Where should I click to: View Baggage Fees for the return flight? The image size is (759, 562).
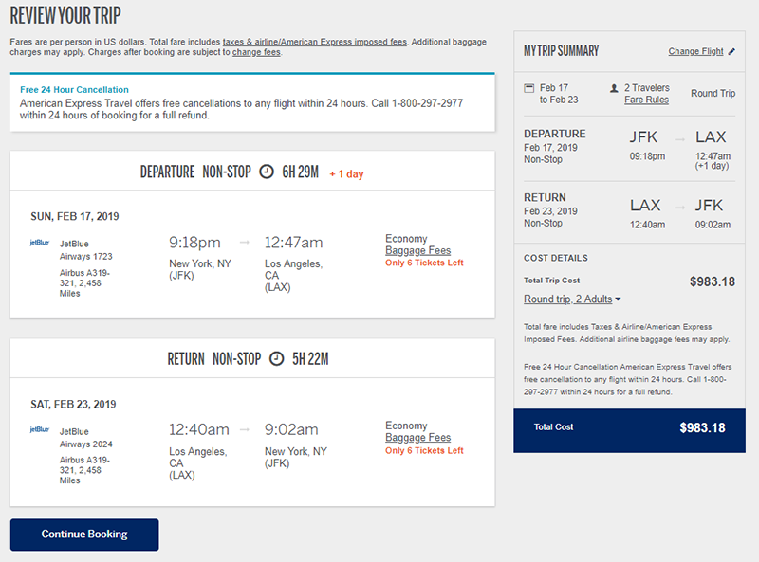417,438
